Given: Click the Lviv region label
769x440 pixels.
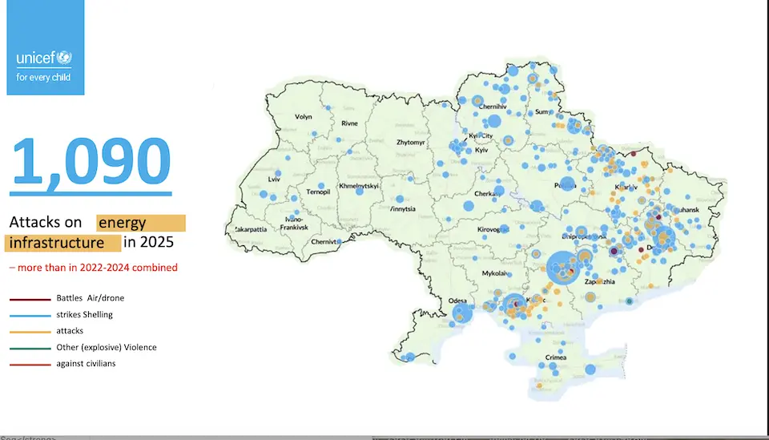Looking at the screenshot, I should 274,180.
